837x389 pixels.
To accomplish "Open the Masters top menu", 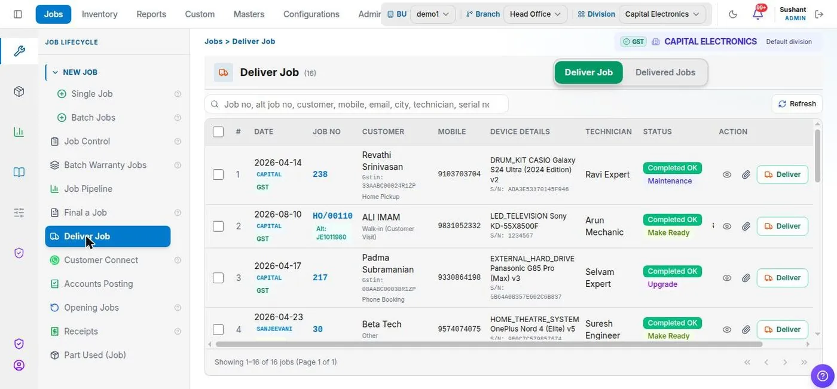I will coord(249,14).
